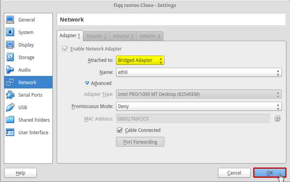Select the Shared Folders icon
Screen dimensions: 290x182
(10, 120)
